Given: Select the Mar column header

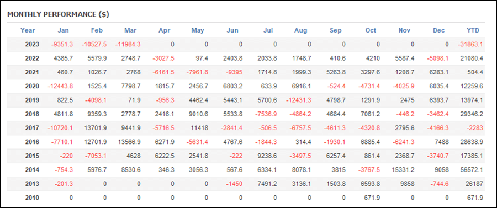Looking at the screenshot, I should pos(130,30).
